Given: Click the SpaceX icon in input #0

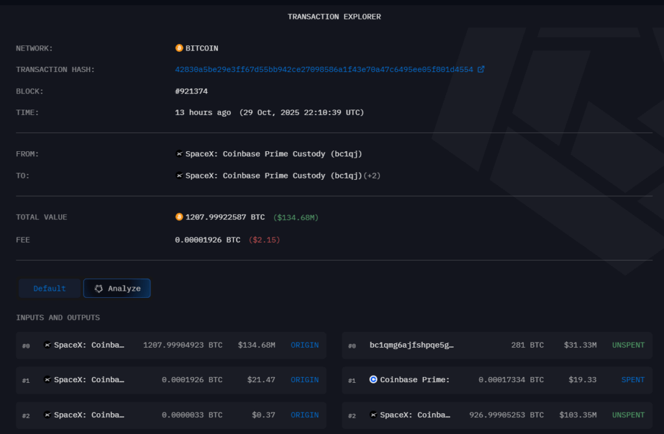Looking at the screenshot, I should point(47,345).
